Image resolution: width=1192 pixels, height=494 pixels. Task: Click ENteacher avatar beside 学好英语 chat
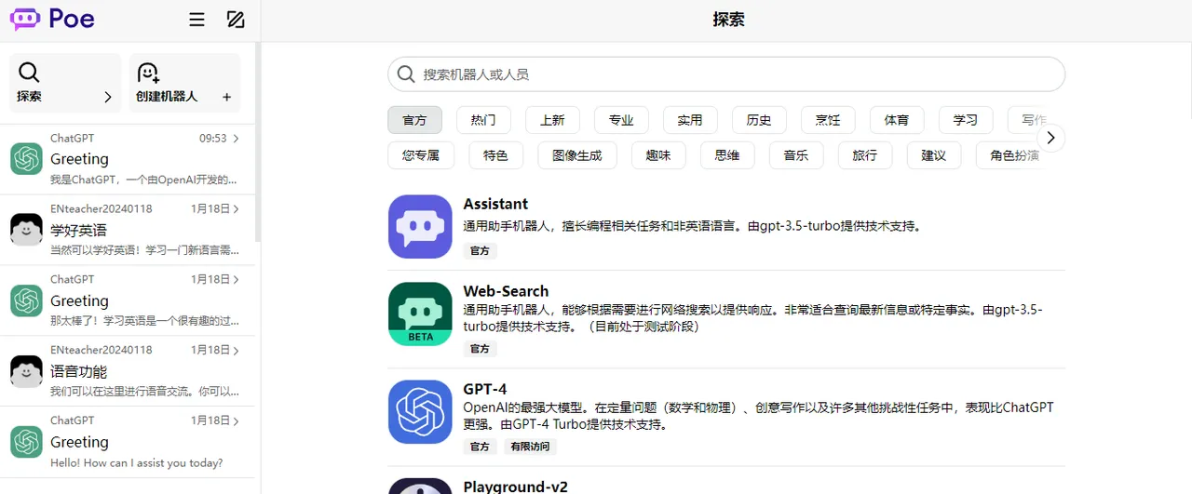(x=26, y=229)
